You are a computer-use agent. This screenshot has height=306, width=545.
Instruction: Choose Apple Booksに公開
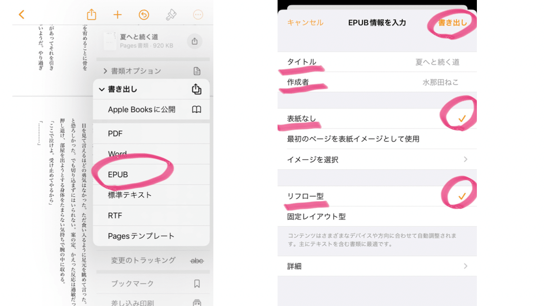[151, 109]
